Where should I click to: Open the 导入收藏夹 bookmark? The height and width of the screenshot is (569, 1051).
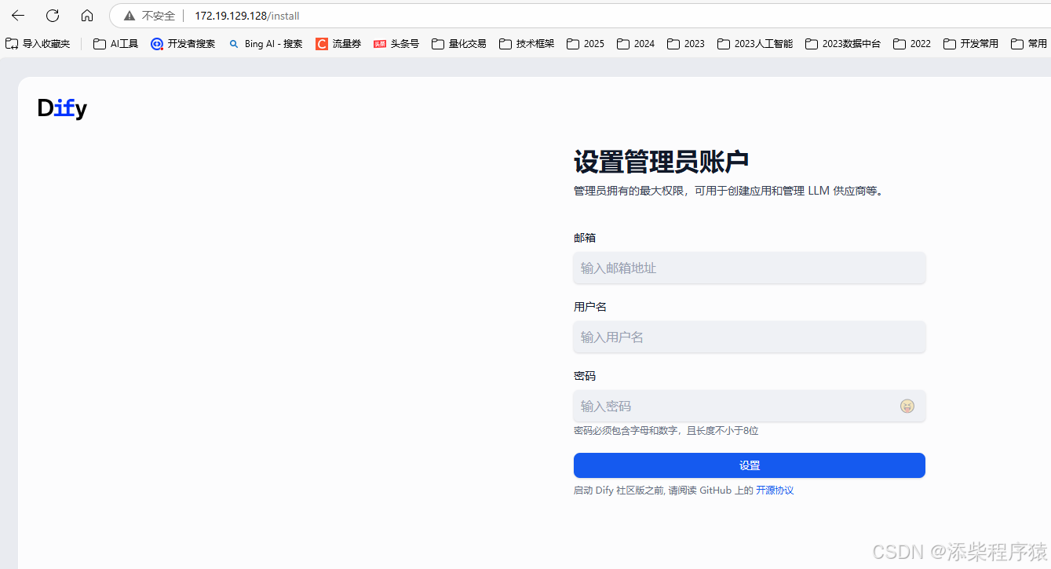click(38, 44)
